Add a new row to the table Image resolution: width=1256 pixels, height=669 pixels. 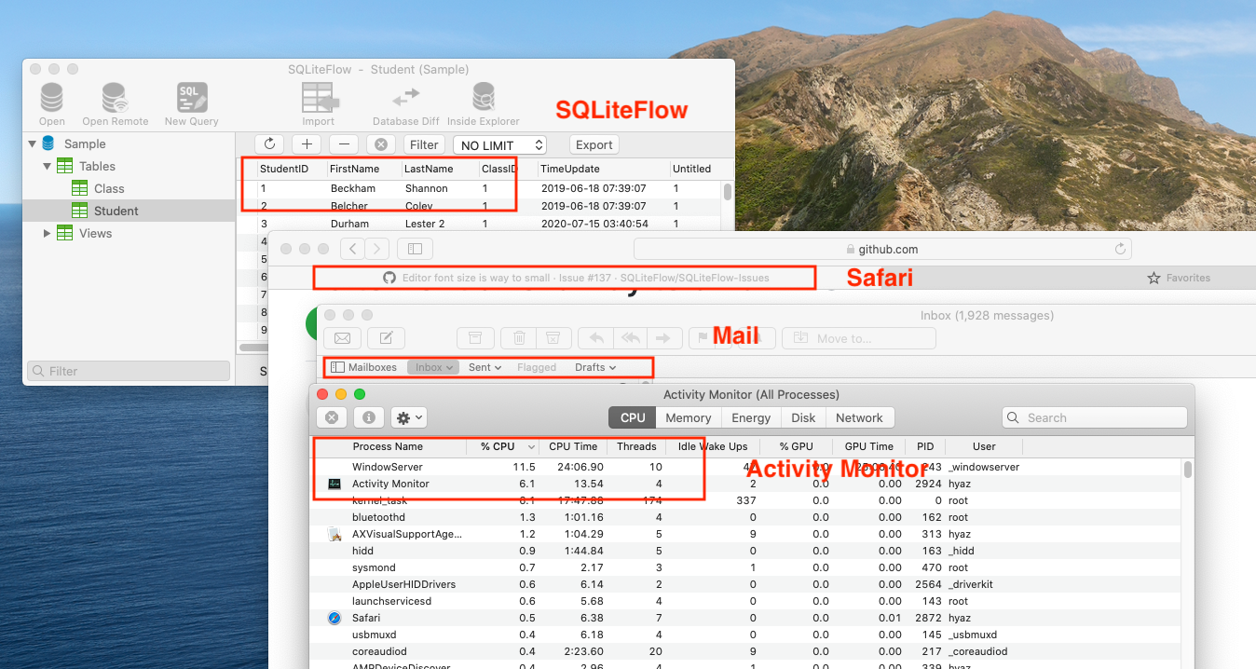[307, 144]
